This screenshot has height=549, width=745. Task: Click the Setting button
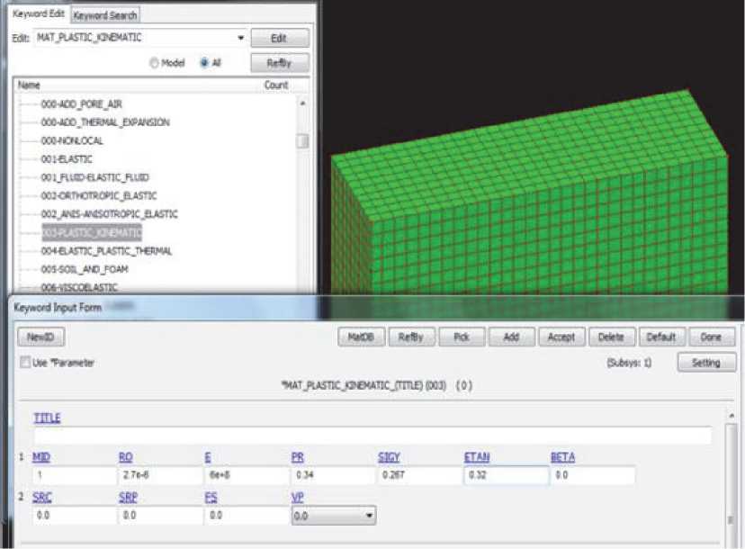[x=706, y=362]
